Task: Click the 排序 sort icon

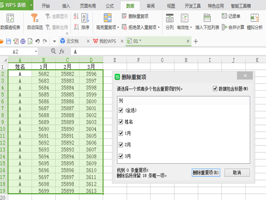Action: pos(85,18)
